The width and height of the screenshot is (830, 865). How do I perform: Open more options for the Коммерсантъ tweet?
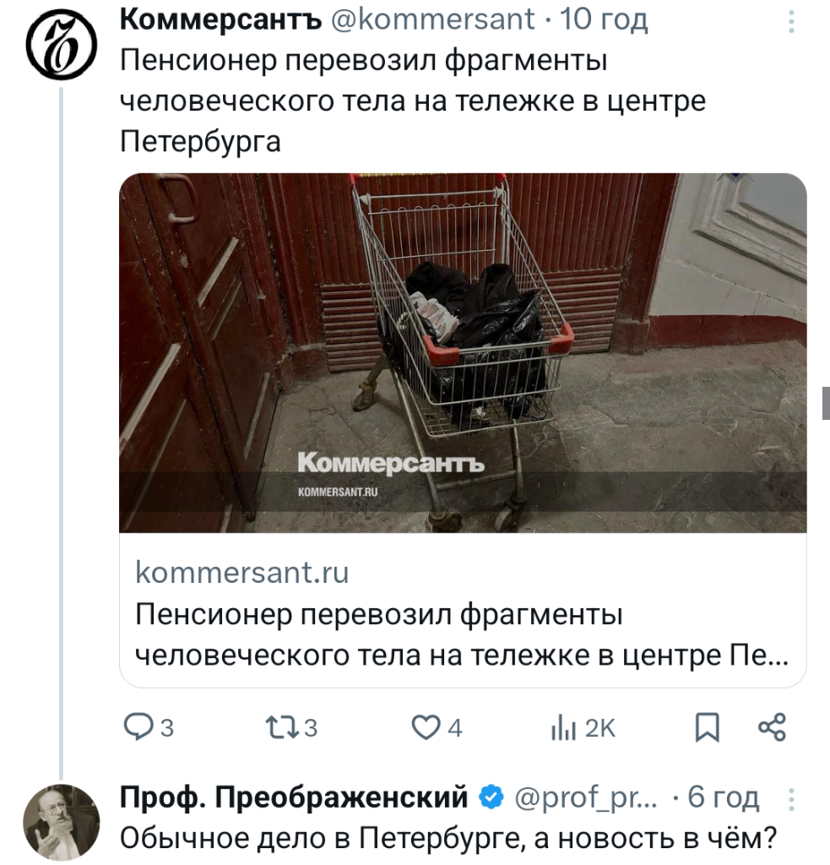[790, 21]
